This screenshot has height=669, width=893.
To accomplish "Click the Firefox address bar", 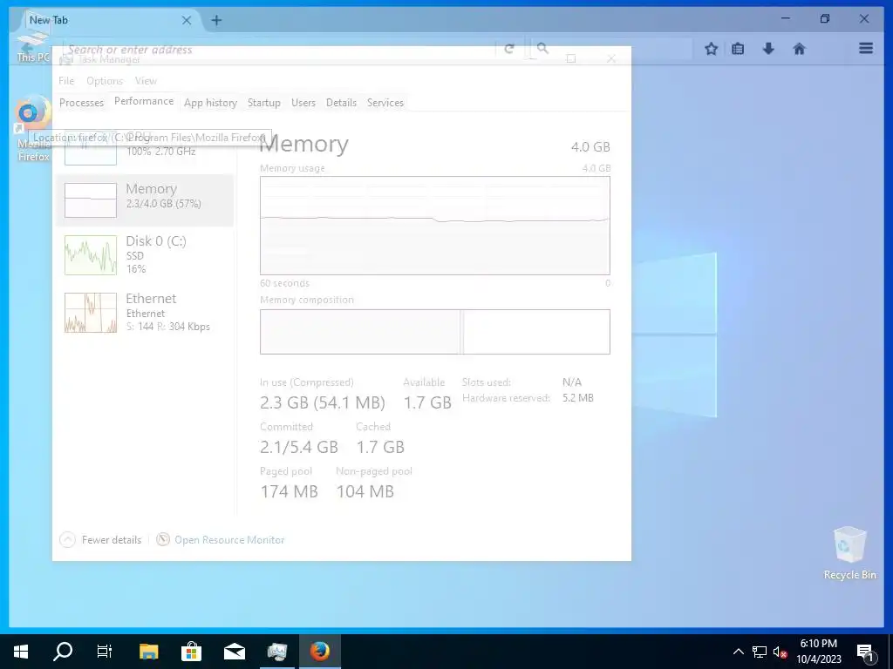I will (279, 50).
